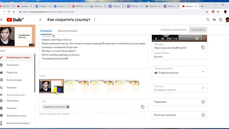Open the Chrome profile avatar in toolbar
229x129 pixels.
click(225, 12)
